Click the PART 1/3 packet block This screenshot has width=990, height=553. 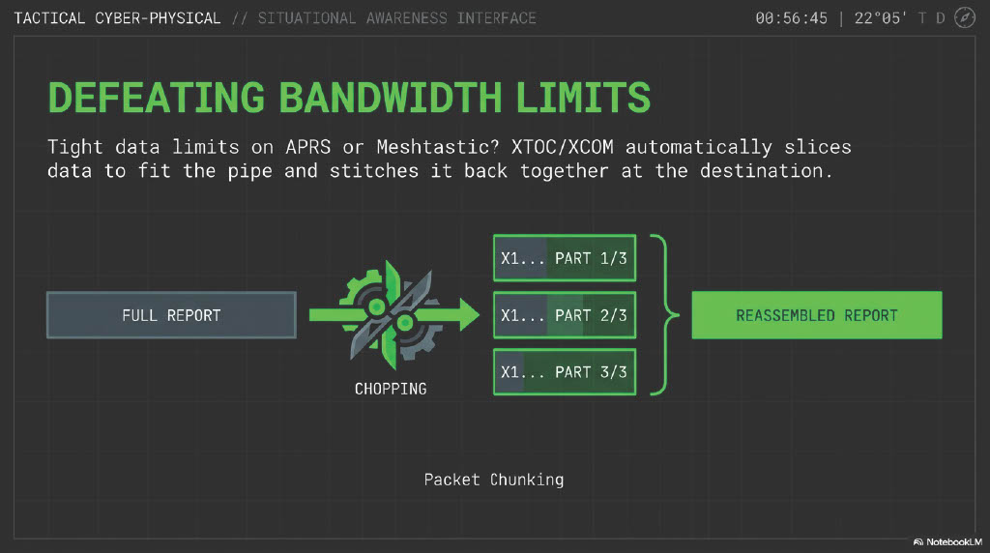pyautogui.click(x=565, y=258)
